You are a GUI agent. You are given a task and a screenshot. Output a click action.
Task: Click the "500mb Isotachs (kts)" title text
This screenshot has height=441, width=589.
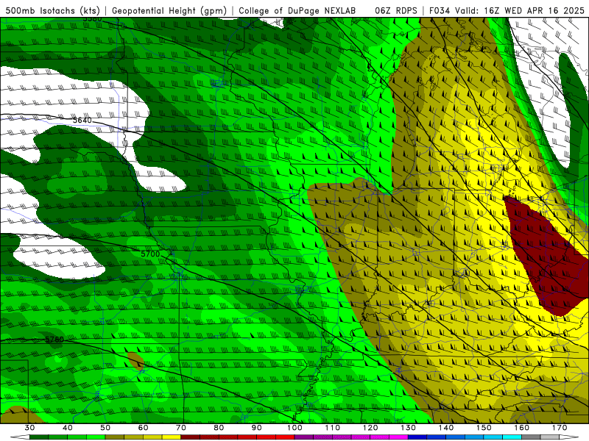(53, 10)
